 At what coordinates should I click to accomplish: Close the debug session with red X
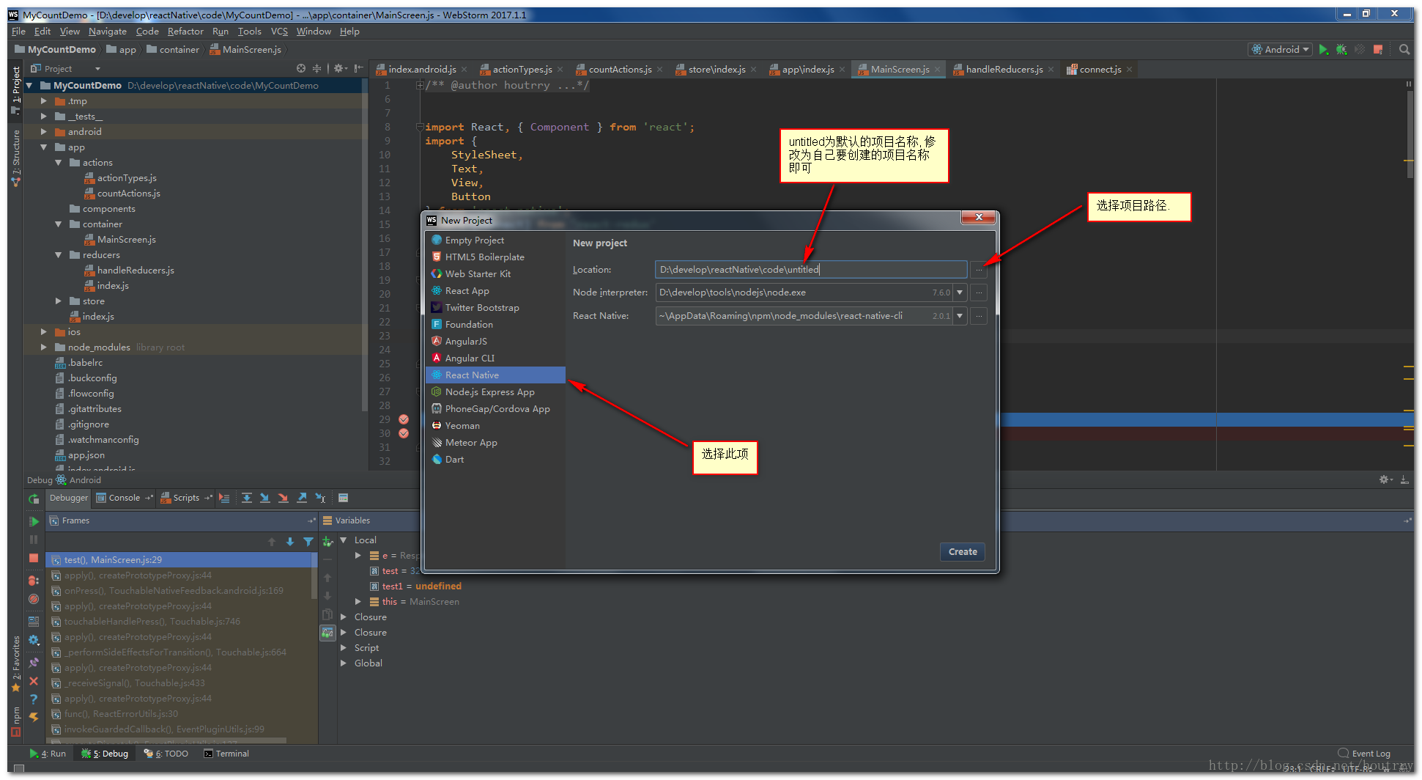pos(34,681)
